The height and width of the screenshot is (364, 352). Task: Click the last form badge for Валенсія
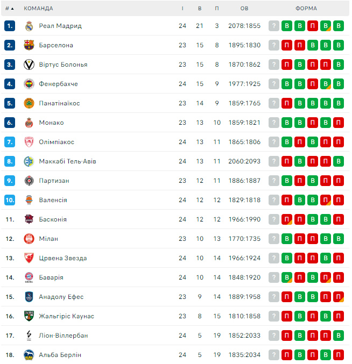[339, 200]
